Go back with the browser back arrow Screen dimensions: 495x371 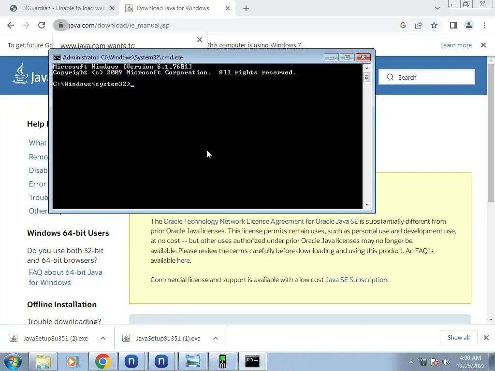(x=11, y=25)
